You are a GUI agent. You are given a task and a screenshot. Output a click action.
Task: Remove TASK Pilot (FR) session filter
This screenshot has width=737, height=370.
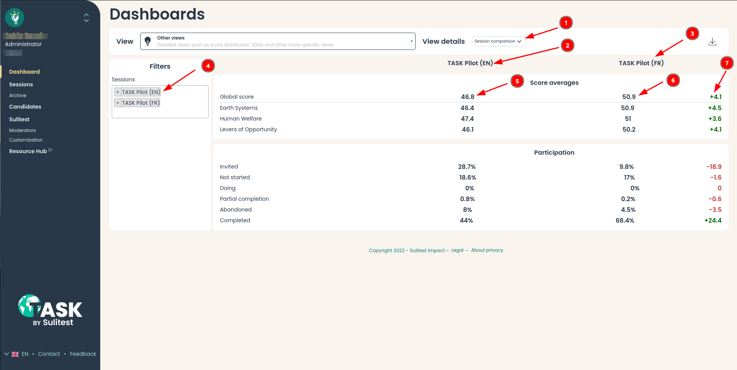coord(118,103)
